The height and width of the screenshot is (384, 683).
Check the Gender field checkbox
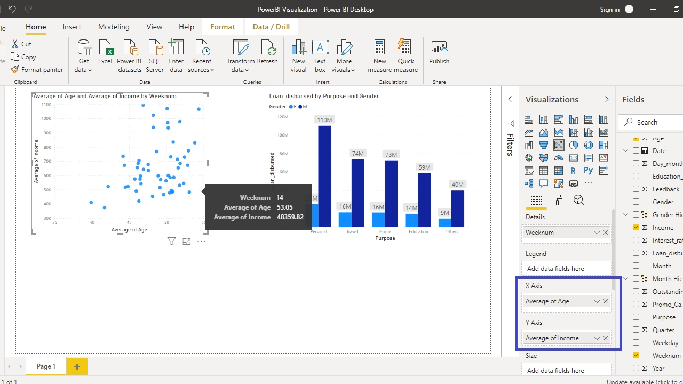636,202
